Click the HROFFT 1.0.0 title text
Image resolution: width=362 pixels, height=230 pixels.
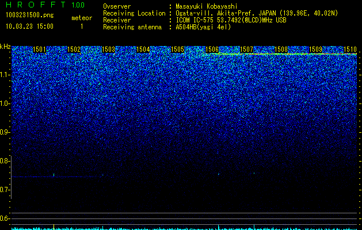pos(45,5)
